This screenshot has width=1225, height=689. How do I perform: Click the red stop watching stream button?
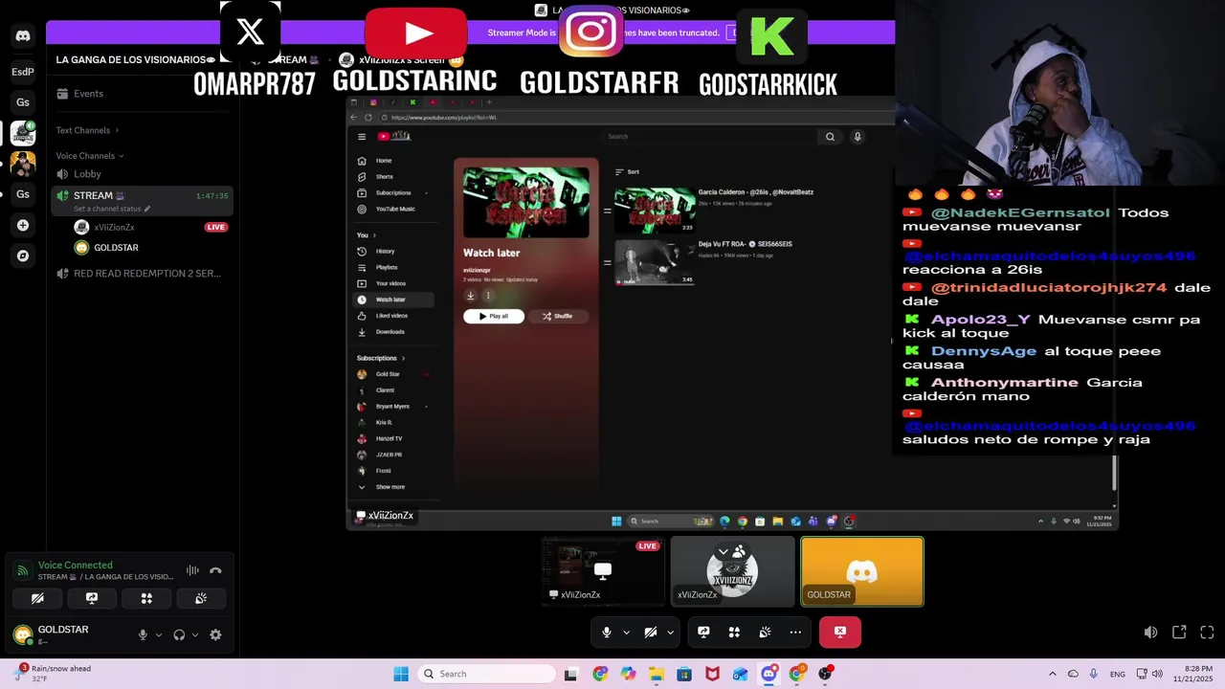click(840, 632)
